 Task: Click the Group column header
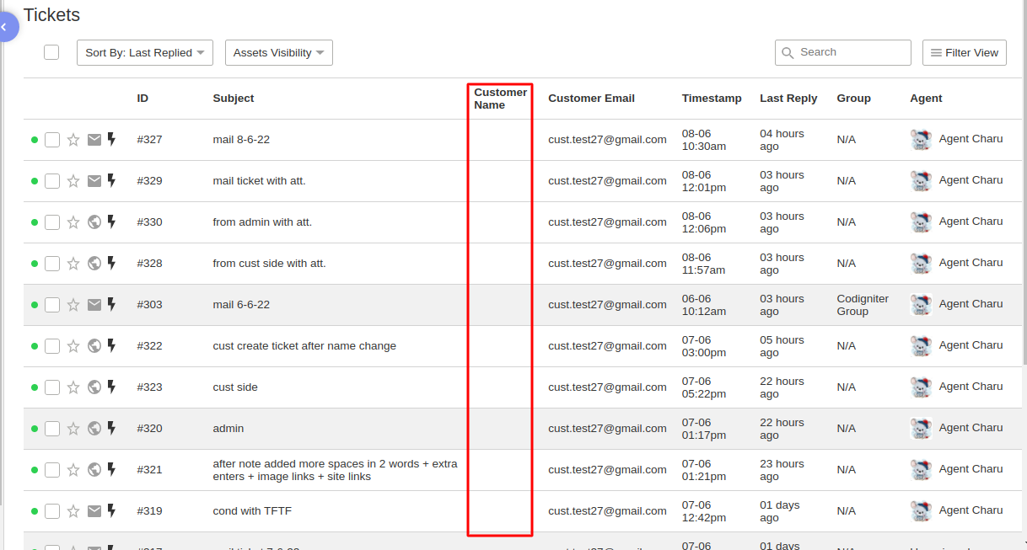pyautogui.click(x=853, y=99)
